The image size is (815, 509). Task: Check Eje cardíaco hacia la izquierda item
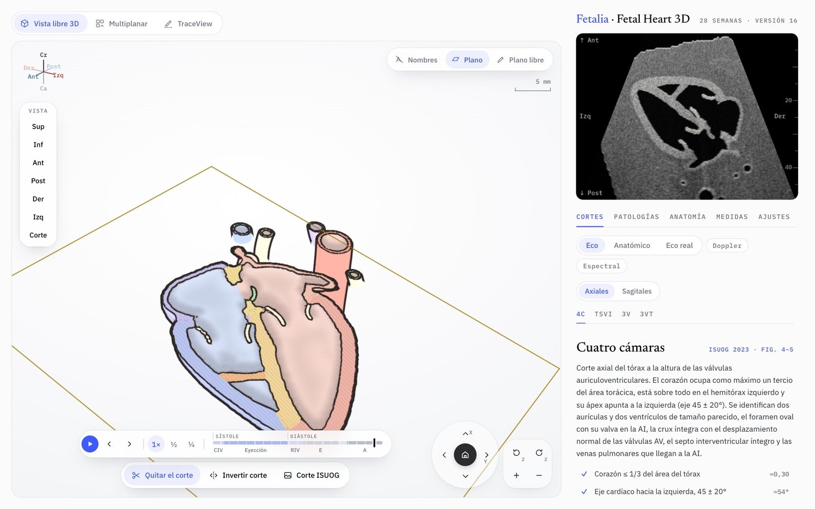[685, 492]
